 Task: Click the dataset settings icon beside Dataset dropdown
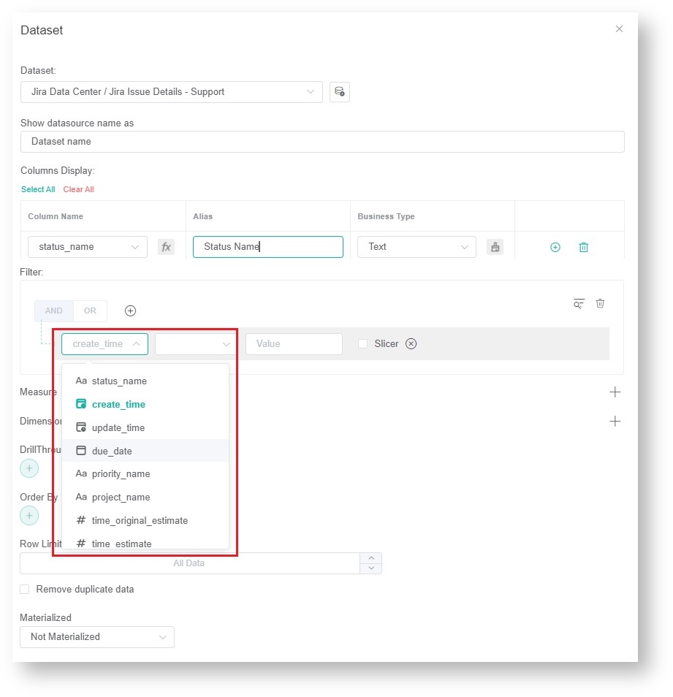pyautogui.click(x=339, y=92)
